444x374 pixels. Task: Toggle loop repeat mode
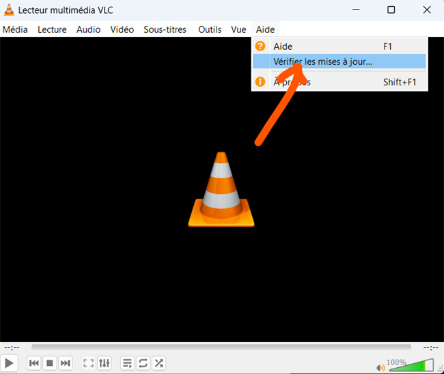click(x=143, y=363)
